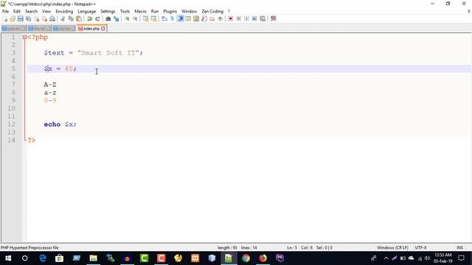Open the Run menu
Image resolution: width=472 pixels, height=265 pixels.
tap(155, 12)
